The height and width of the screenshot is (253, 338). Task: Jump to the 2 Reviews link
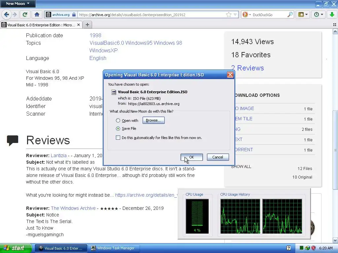point(248,68)
